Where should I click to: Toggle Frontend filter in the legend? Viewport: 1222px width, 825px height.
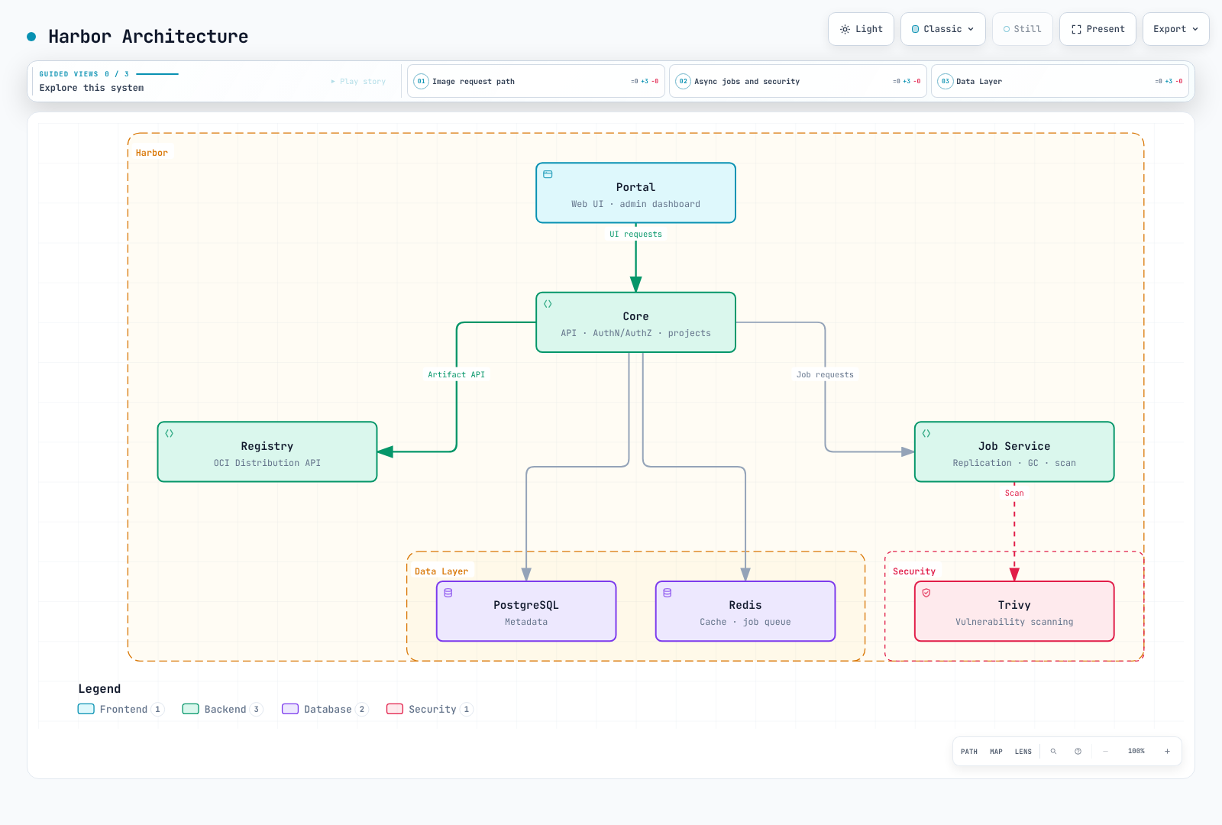pyautogui.click(x=121, y=709)
